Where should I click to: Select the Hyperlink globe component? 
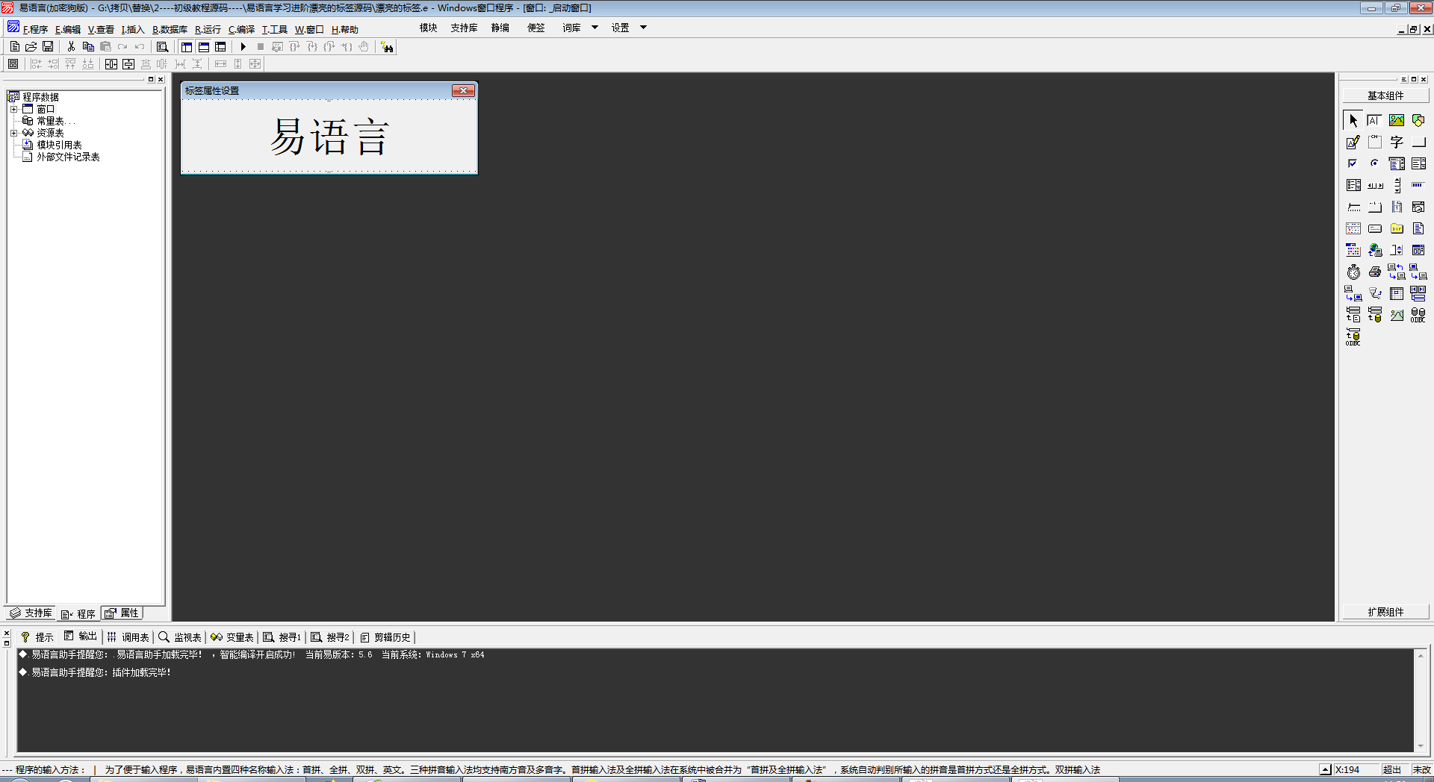(1375, 250)
